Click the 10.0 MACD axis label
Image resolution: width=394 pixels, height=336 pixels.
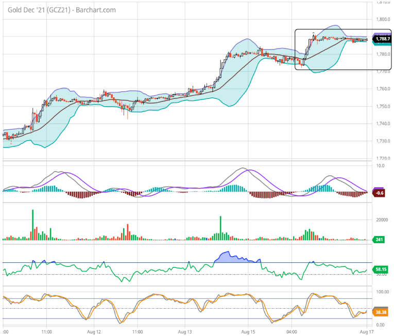380,166
